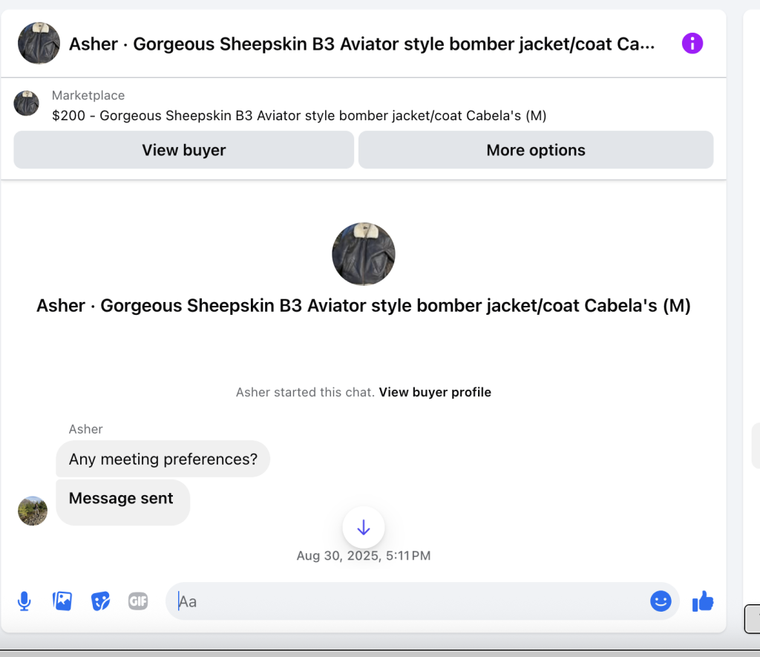Attach a photo using the image icon

[62, 601]
